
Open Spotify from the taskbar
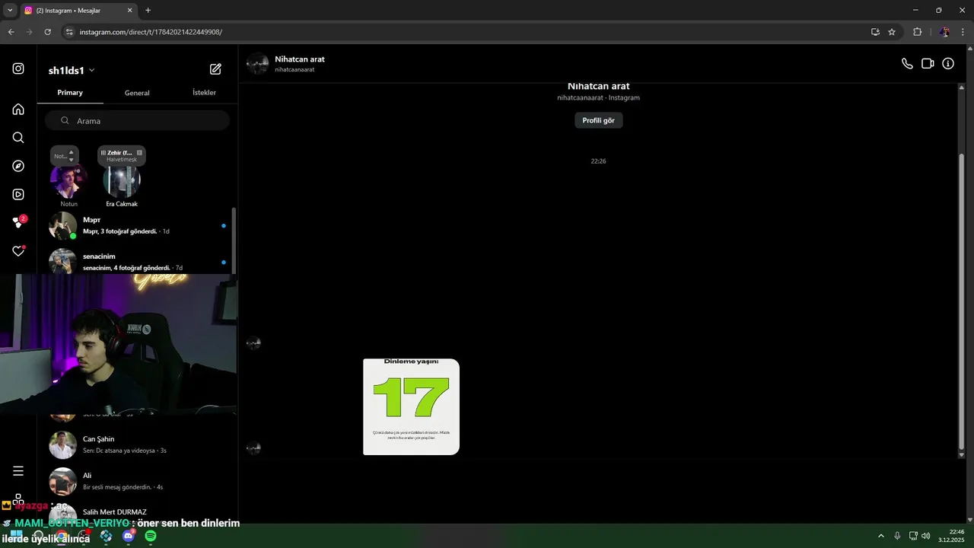151,536
